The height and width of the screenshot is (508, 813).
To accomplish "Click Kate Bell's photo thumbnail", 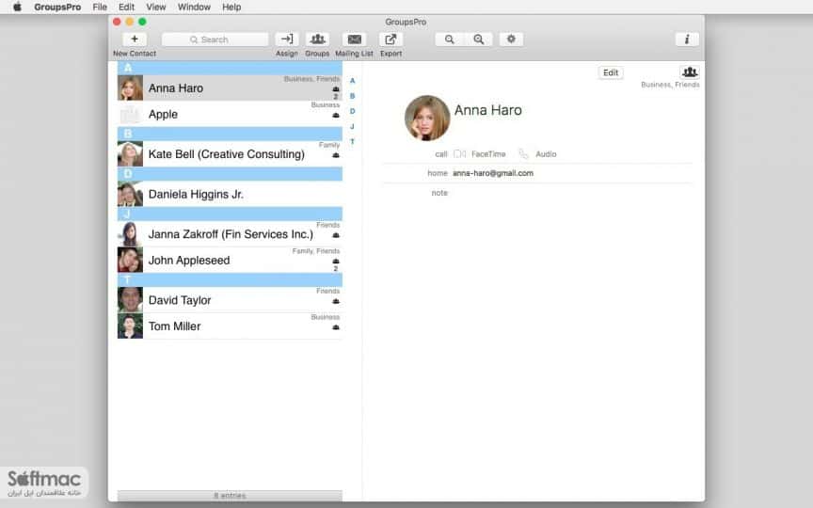I will pos(130,154).
